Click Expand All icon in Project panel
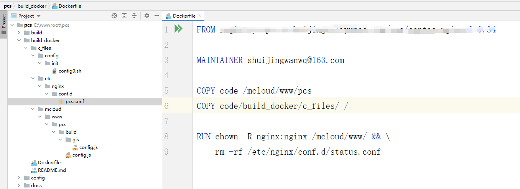The height and width of the screenshot is (189, 520). pos(124,16)
